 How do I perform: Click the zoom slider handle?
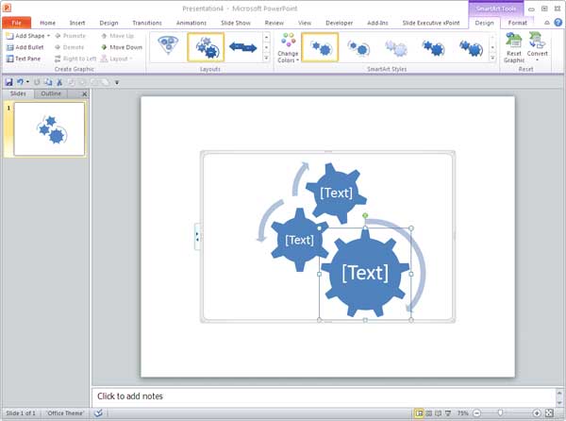(500, 413)
